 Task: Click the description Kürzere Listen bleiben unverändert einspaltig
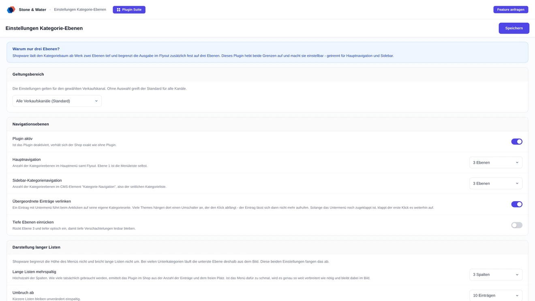47,299
